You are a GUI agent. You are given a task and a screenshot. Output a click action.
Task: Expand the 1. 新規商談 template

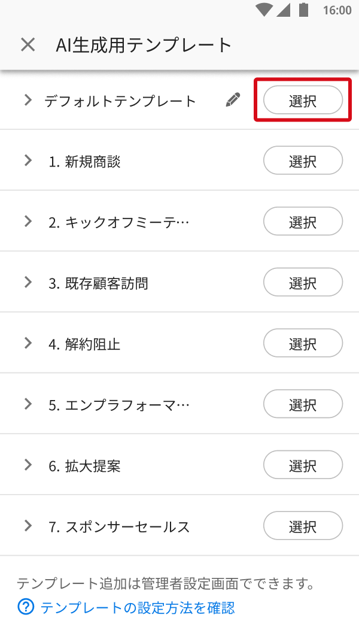[x=28, y=160]
